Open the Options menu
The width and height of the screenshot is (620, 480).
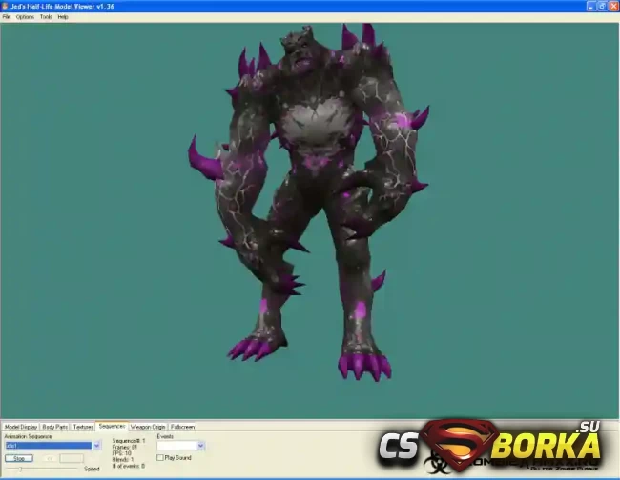tap(25, 17)
